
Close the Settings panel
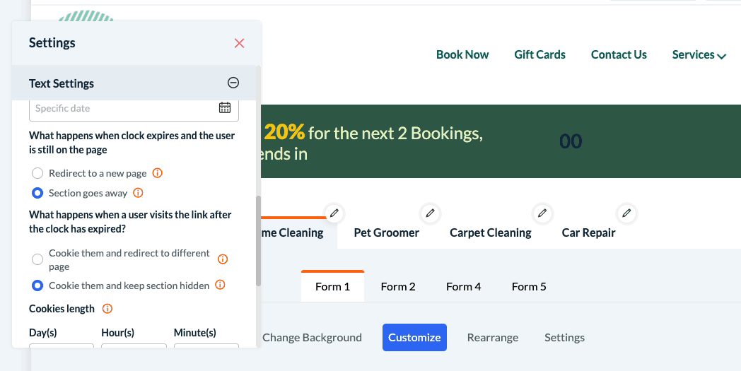[x=239, y=43]
